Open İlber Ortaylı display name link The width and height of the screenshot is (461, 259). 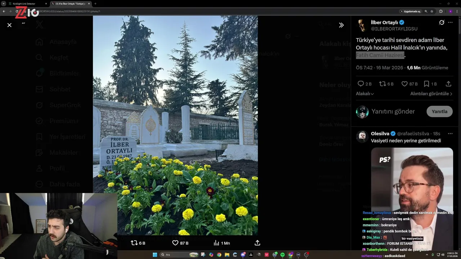pyautogui.click(x=385, y=22)
